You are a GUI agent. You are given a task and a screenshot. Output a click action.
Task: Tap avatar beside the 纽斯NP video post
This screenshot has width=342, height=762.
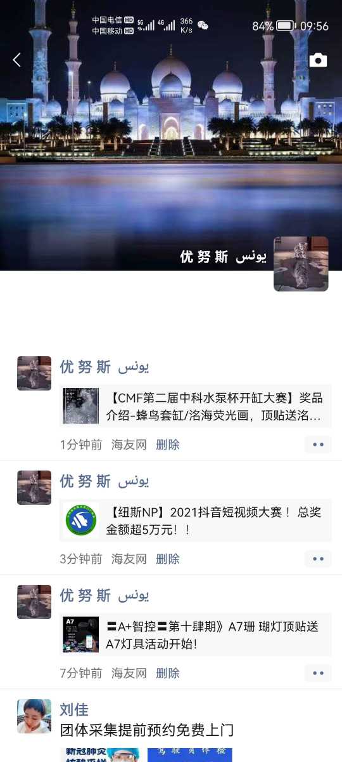pyautogui.click(x=34, y=488)
